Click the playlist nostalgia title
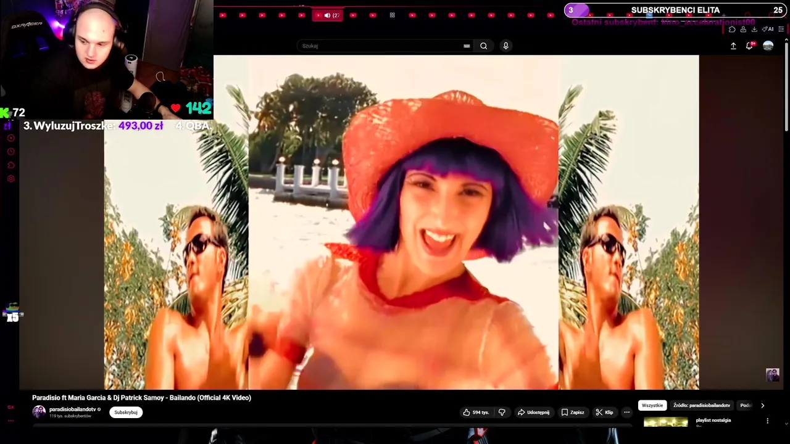Screen dimensions: 790x444 coord(713,420)
